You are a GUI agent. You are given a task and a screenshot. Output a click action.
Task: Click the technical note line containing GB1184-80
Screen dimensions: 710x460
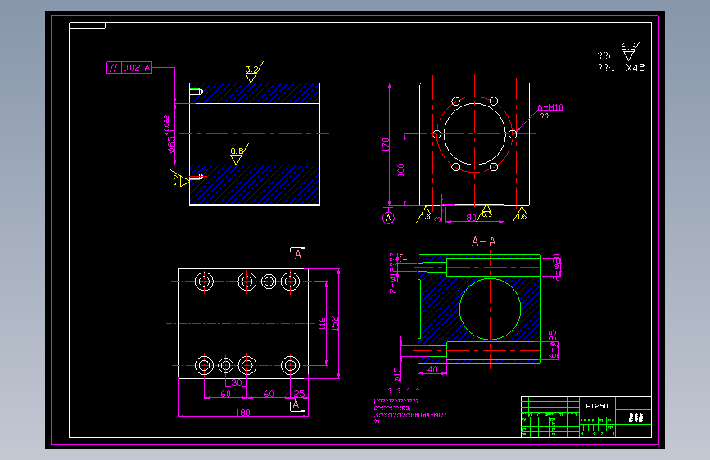(410, 415)
